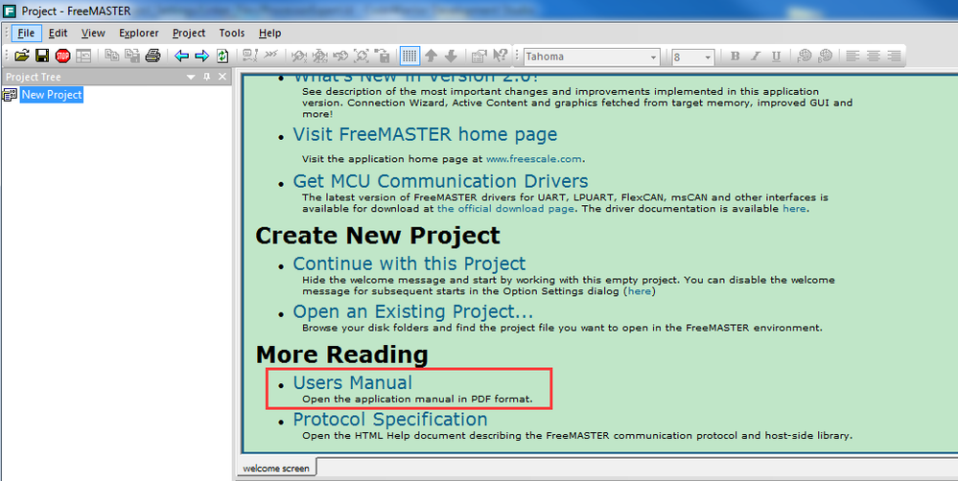Follow the www.freescale.com link

pos(533,159)
